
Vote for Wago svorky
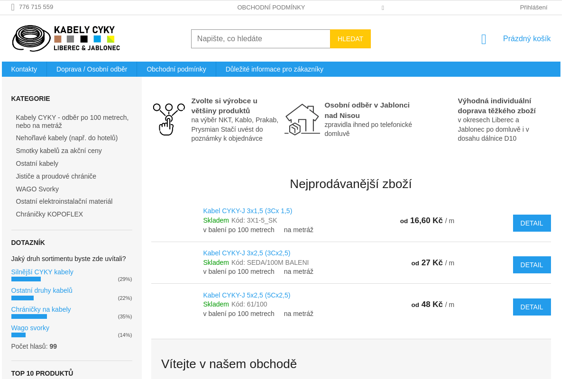[x=30, y=328]
